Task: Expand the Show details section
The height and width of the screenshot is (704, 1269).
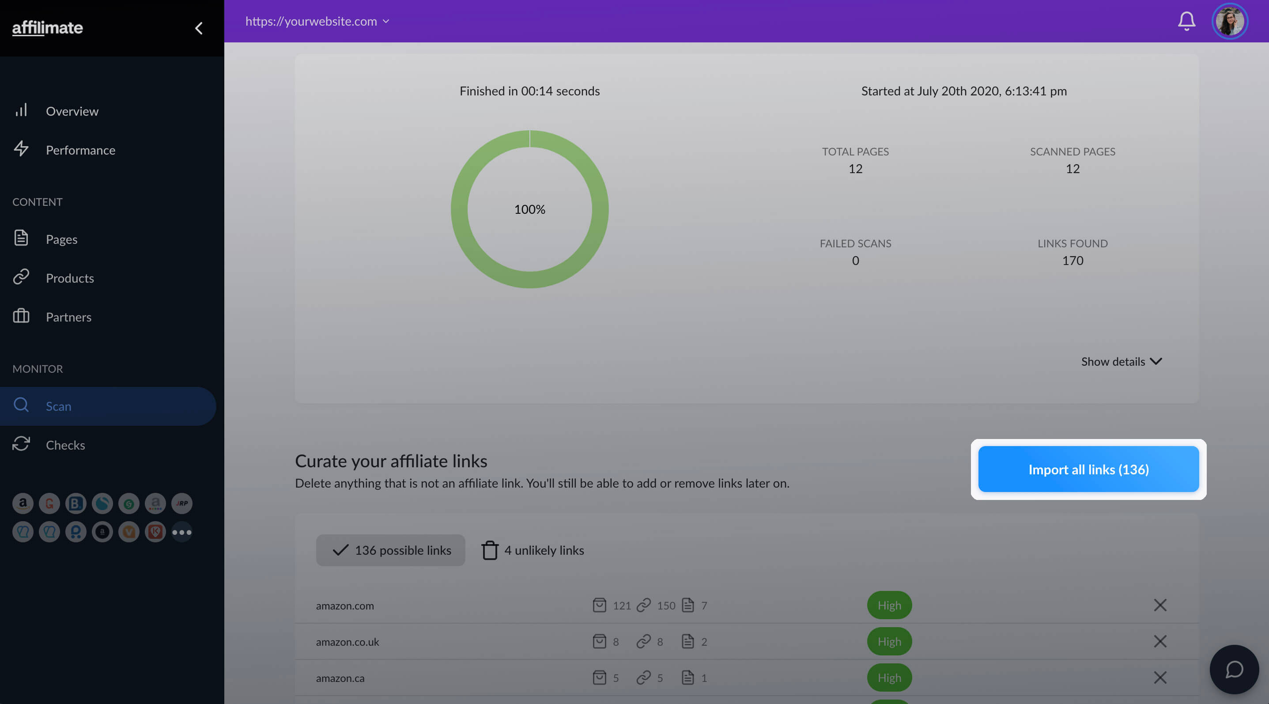Action: click(x=1120, y=361)
